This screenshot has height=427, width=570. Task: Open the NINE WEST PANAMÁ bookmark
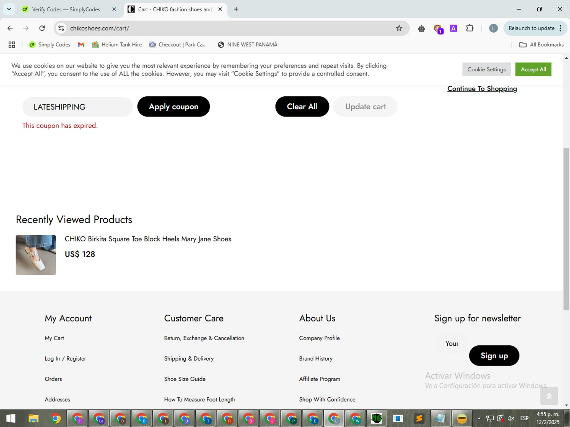[x=247, y=45]
